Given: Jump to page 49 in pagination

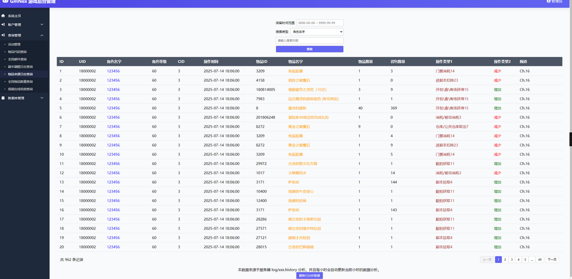Looking at the screenshot, I should point(540,260).
